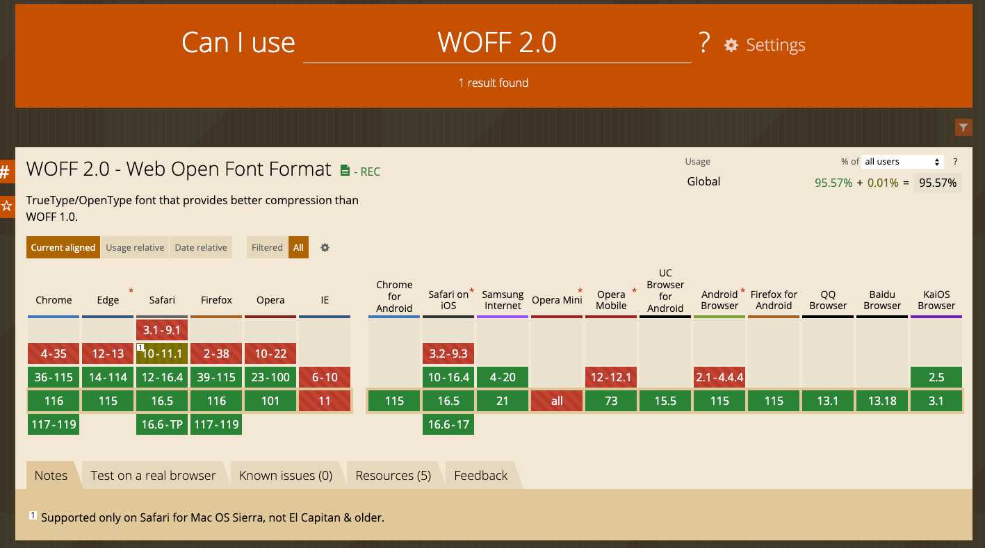Star this feature with the star icon

(7, 206)
